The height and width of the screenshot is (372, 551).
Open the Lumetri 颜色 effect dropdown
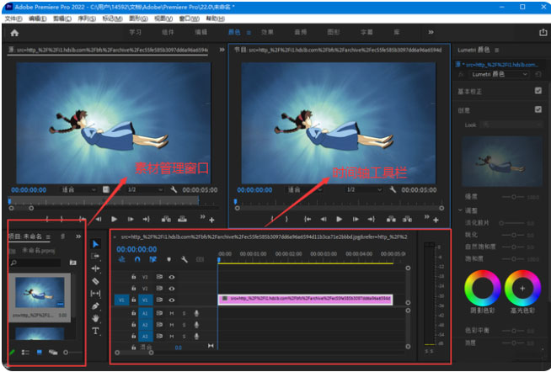[500, 74]
